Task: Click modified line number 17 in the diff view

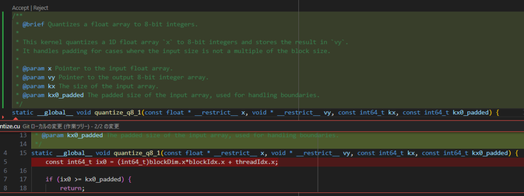Action: coord(23,179)
